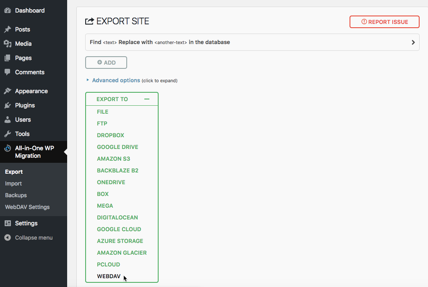Export site to File
This screenshot has width=428, height=287.
tap(102, 112)
